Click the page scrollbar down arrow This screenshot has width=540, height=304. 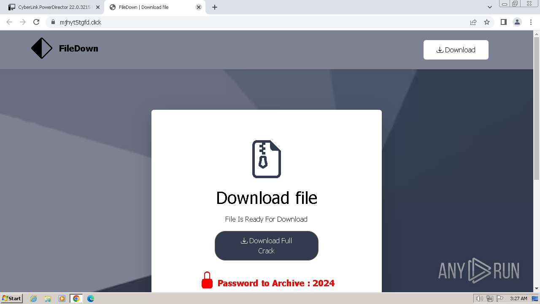(x=537, y=289)
